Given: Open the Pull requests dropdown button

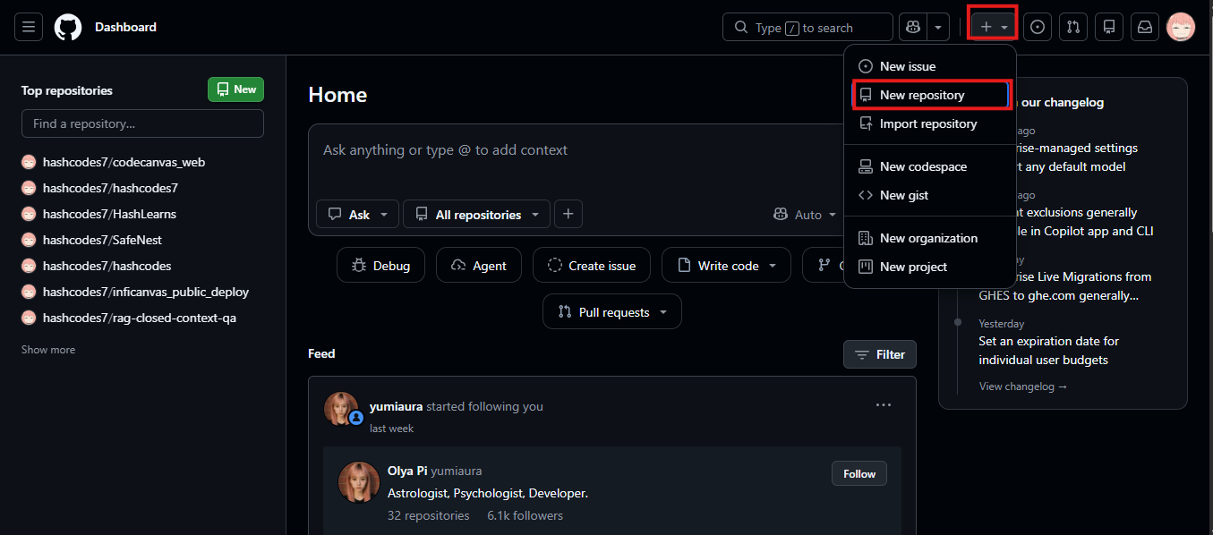Looking at the screenshot, I should pyautogui.click(x=612, y=312).
